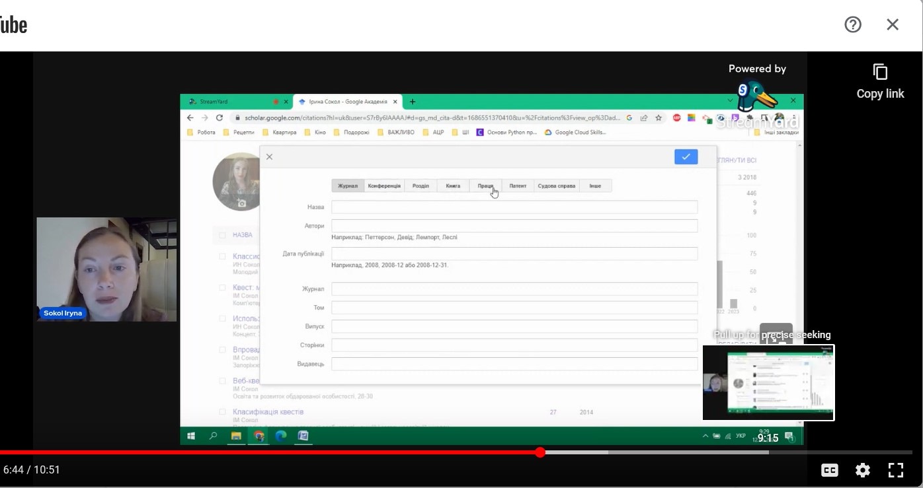Expand the Інші закладки bookmarks folder
This screenshot has height=488, width=923.
pyautogui.click(x=777, y=132)
